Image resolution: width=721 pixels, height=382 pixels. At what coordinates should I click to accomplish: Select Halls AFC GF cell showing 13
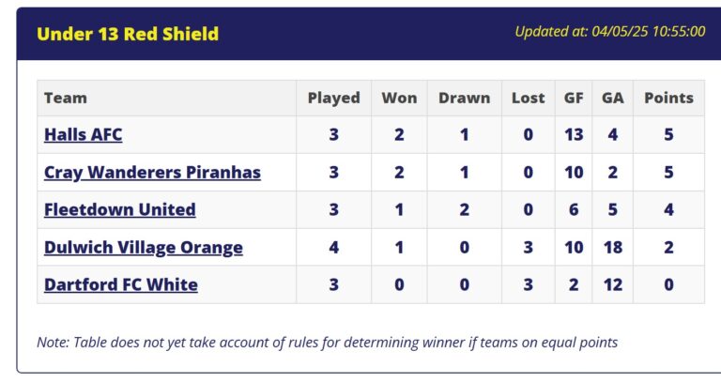point(574,135)
